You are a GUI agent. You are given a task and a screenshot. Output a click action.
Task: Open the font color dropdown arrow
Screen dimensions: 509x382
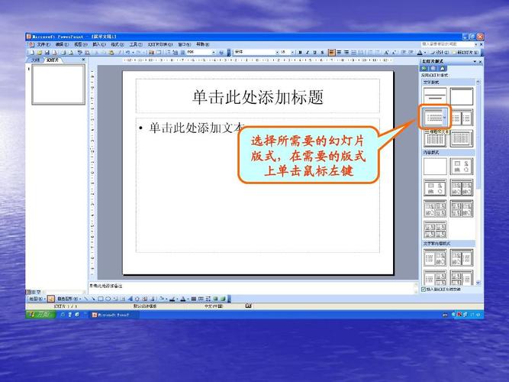425,53
